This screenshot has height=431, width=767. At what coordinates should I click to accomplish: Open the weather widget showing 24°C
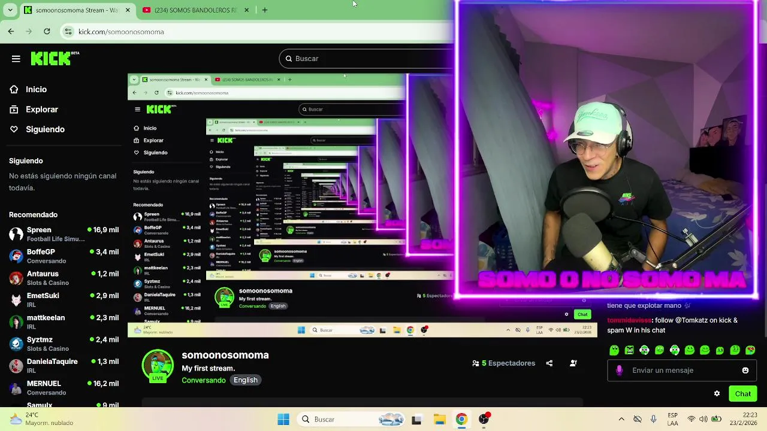[x=41, y=419]
